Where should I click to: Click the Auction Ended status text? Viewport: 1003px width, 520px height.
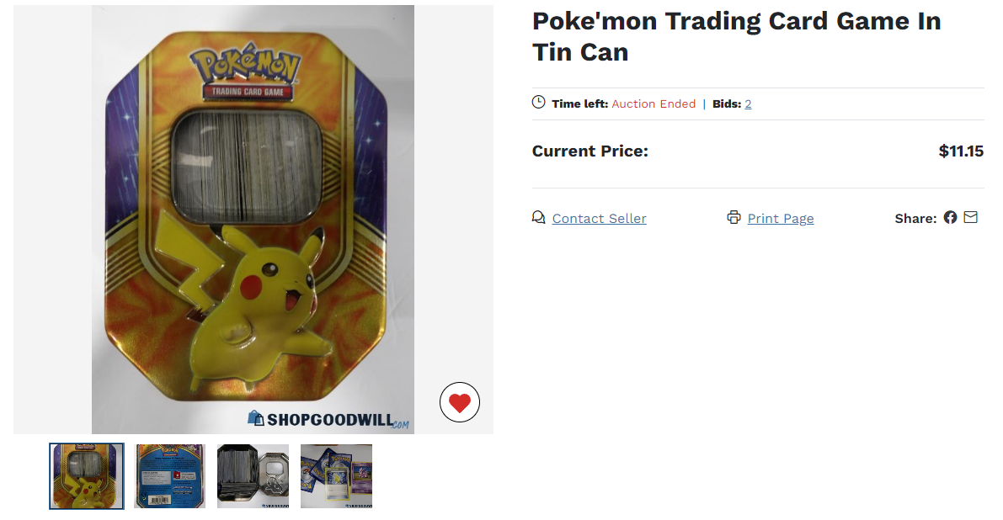tap(654, 103)
